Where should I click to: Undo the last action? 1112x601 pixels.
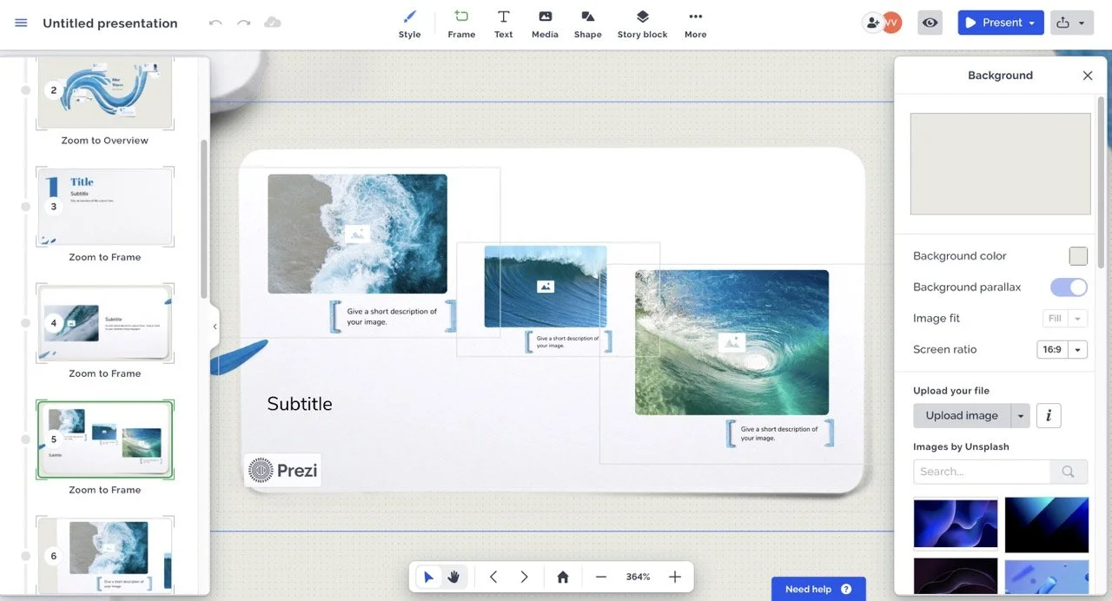coord(215,23)
